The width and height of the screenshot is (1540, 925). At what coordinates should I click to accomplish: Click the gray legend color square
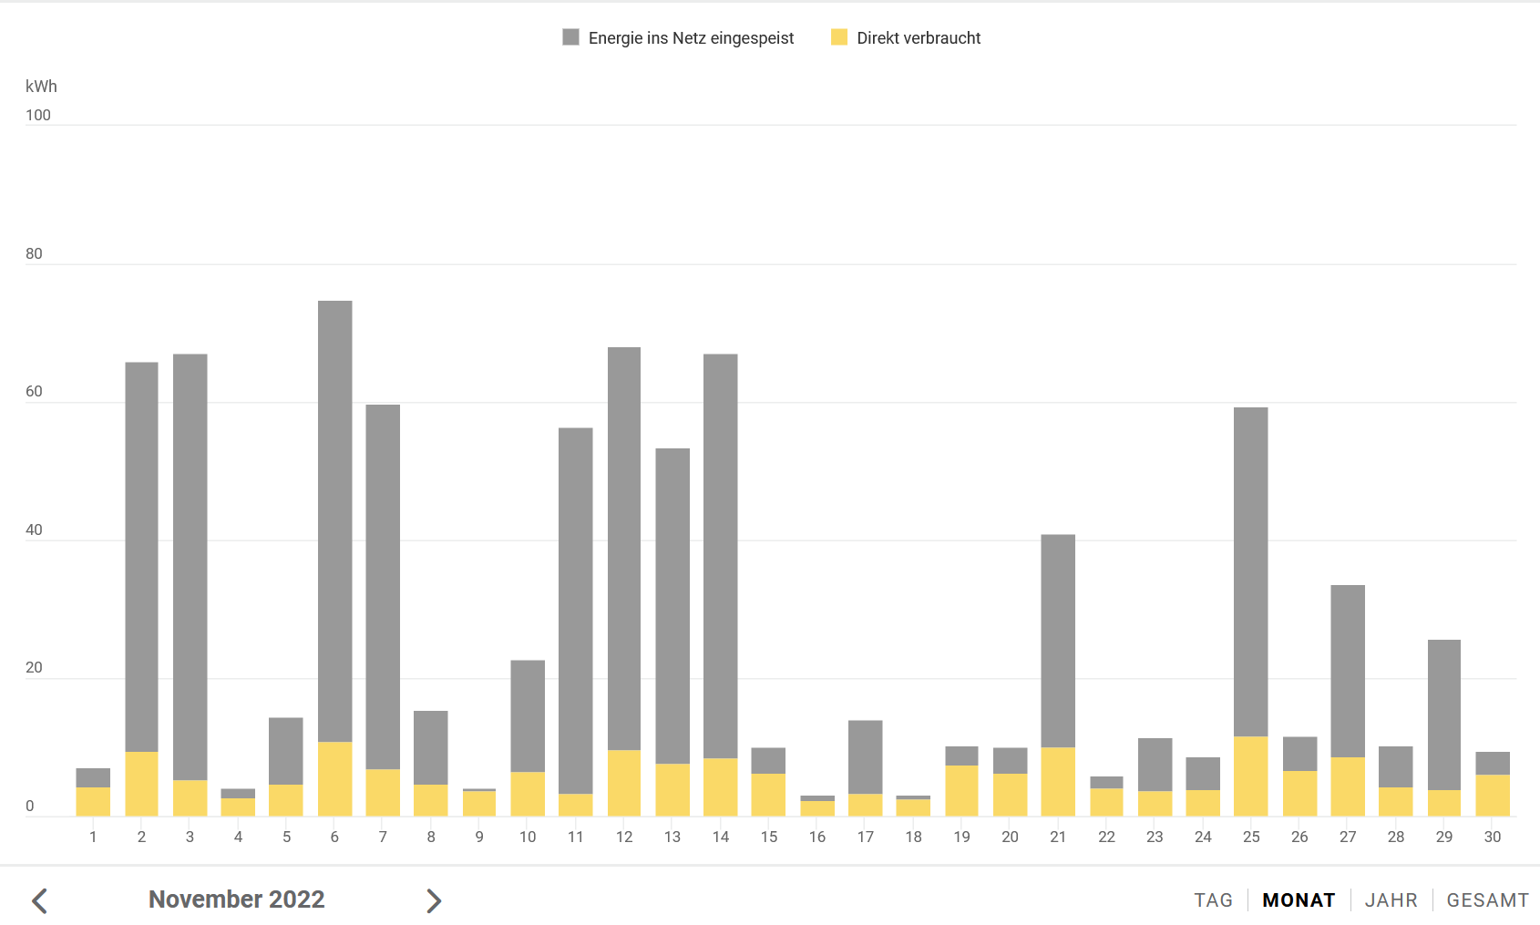pos(571,37)
